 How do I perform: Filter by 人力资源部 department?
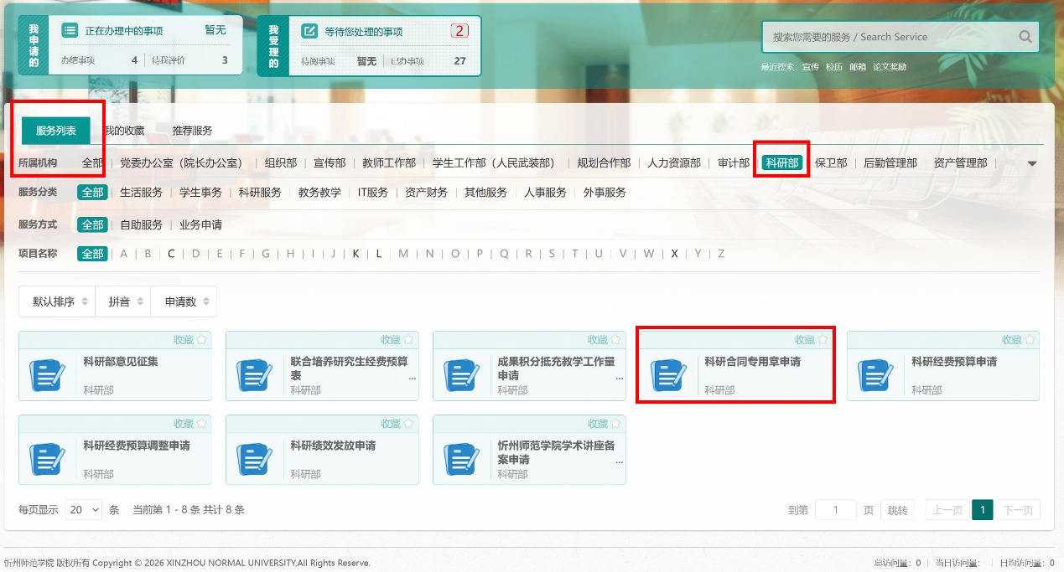(673, 163)
